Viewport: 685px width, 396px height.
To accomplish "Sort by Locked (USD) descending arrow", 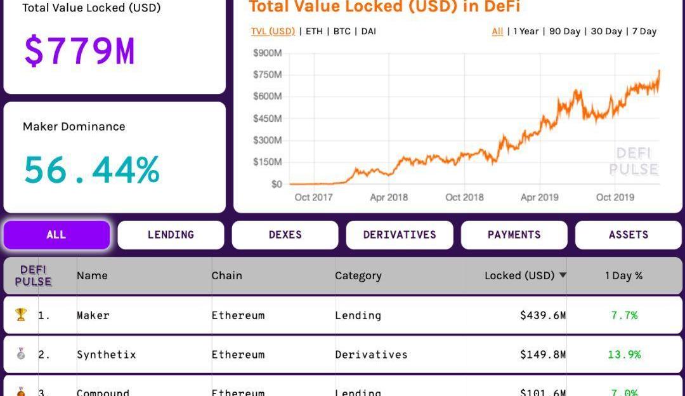I will (563, 275).
